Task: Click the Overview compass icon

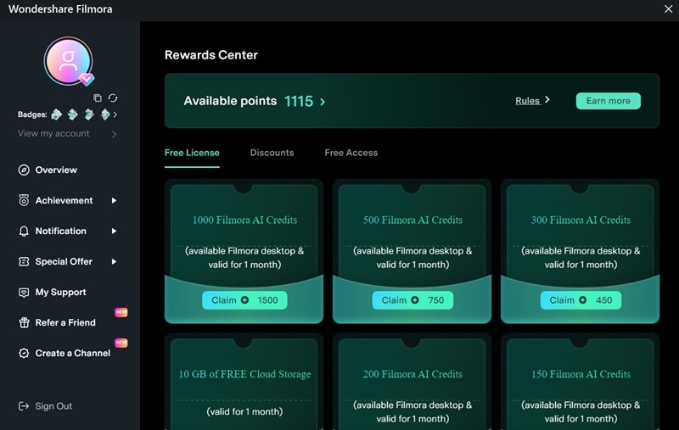Action: pyautogui.click(x=24, y=170)
